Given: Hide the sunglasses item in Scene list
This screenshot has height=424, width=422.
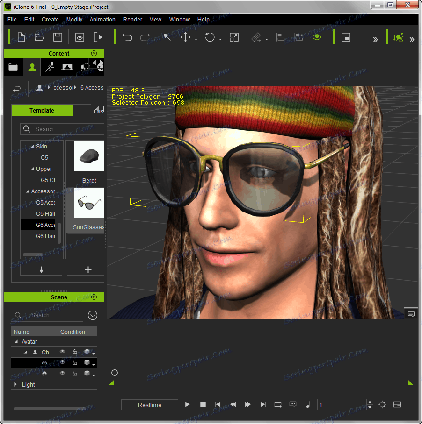Looking at the screenshot, I should pyautogui.click(x=63, y=363).
